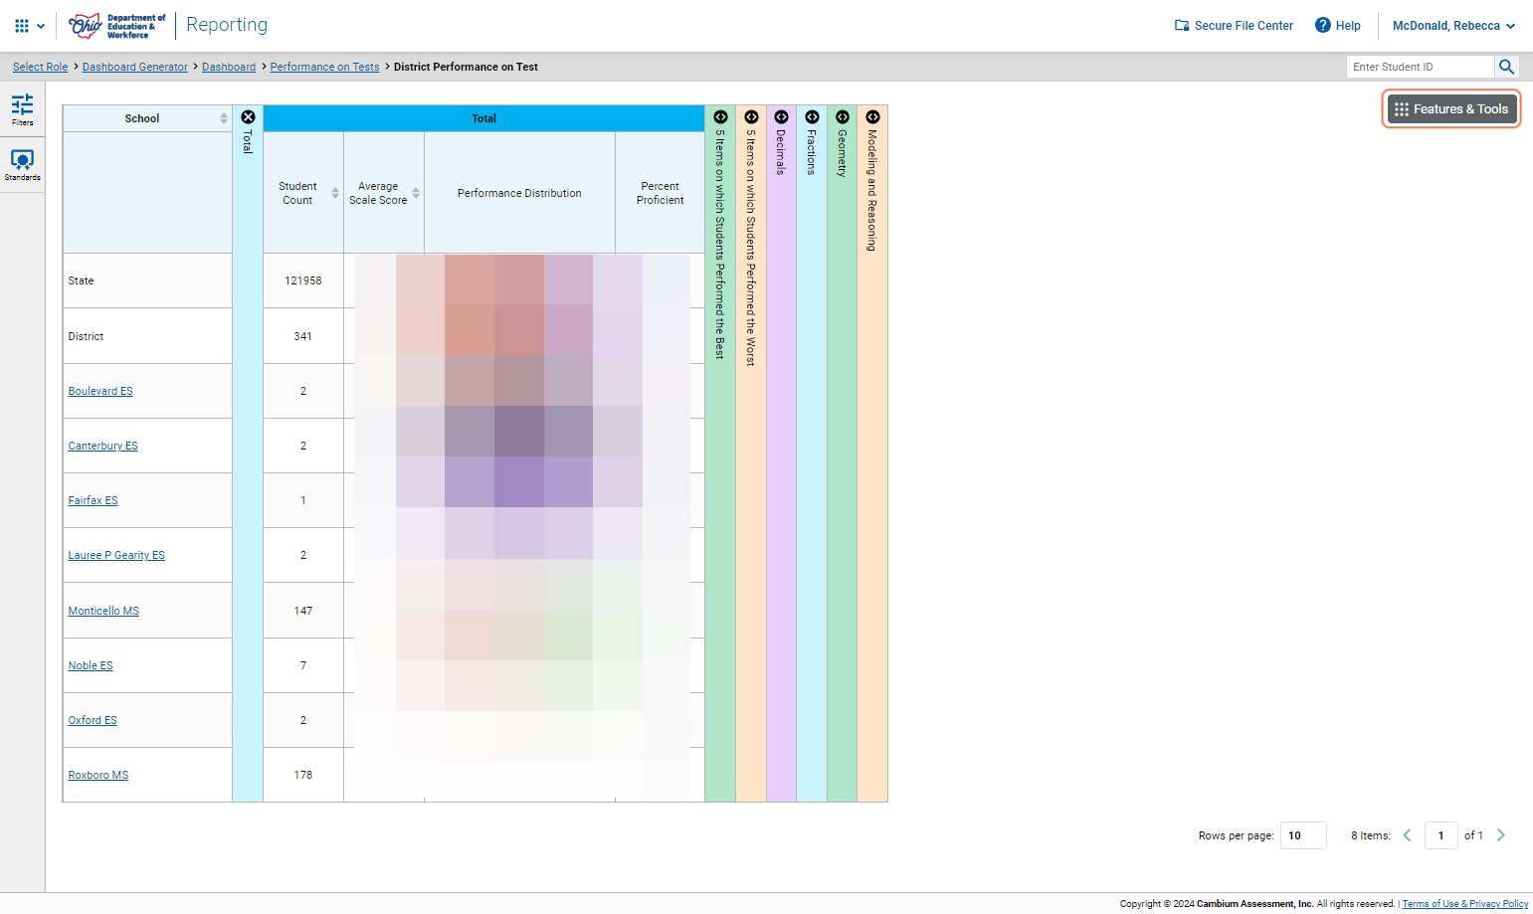Go to the Select Role breadcrumb
The height and width of the screenshot is (914, 1533).
41,67
